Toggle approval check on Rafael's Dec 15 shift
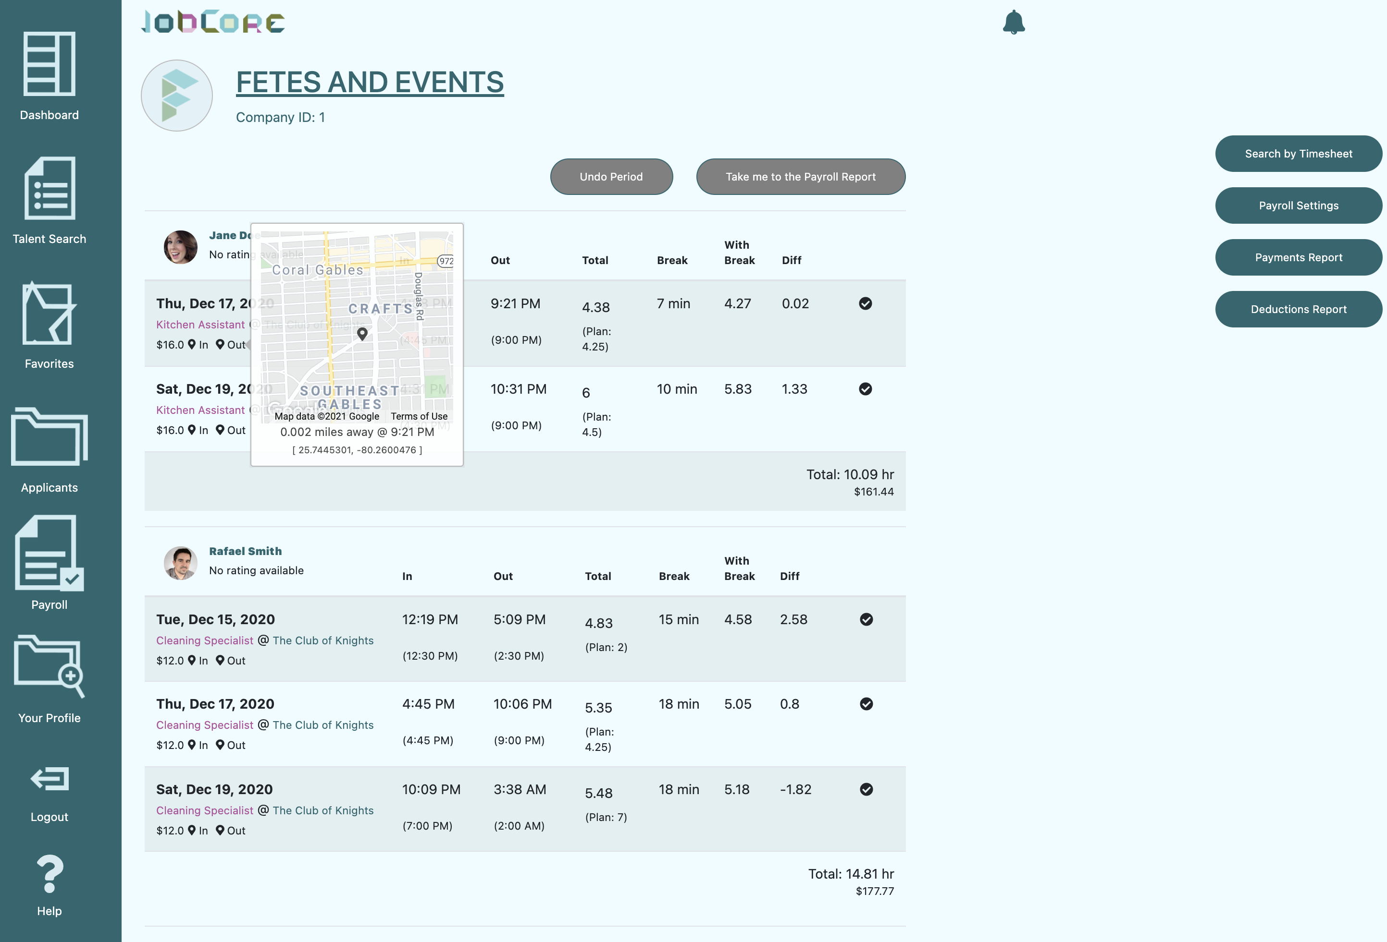 pyautogui.click(x=866, y=619)
